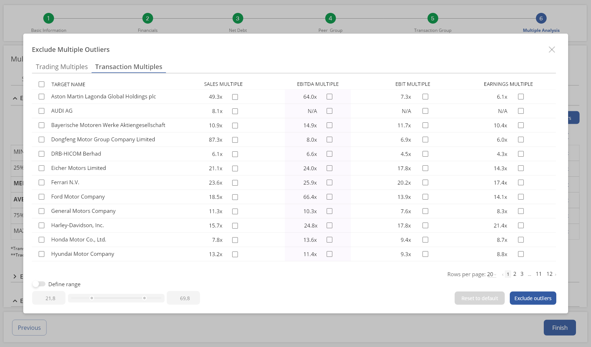Image resolution: width=591 pixels, height=347 pixels.
Task: Click the Ferrari N.V. target name
Action: (65, 182)
